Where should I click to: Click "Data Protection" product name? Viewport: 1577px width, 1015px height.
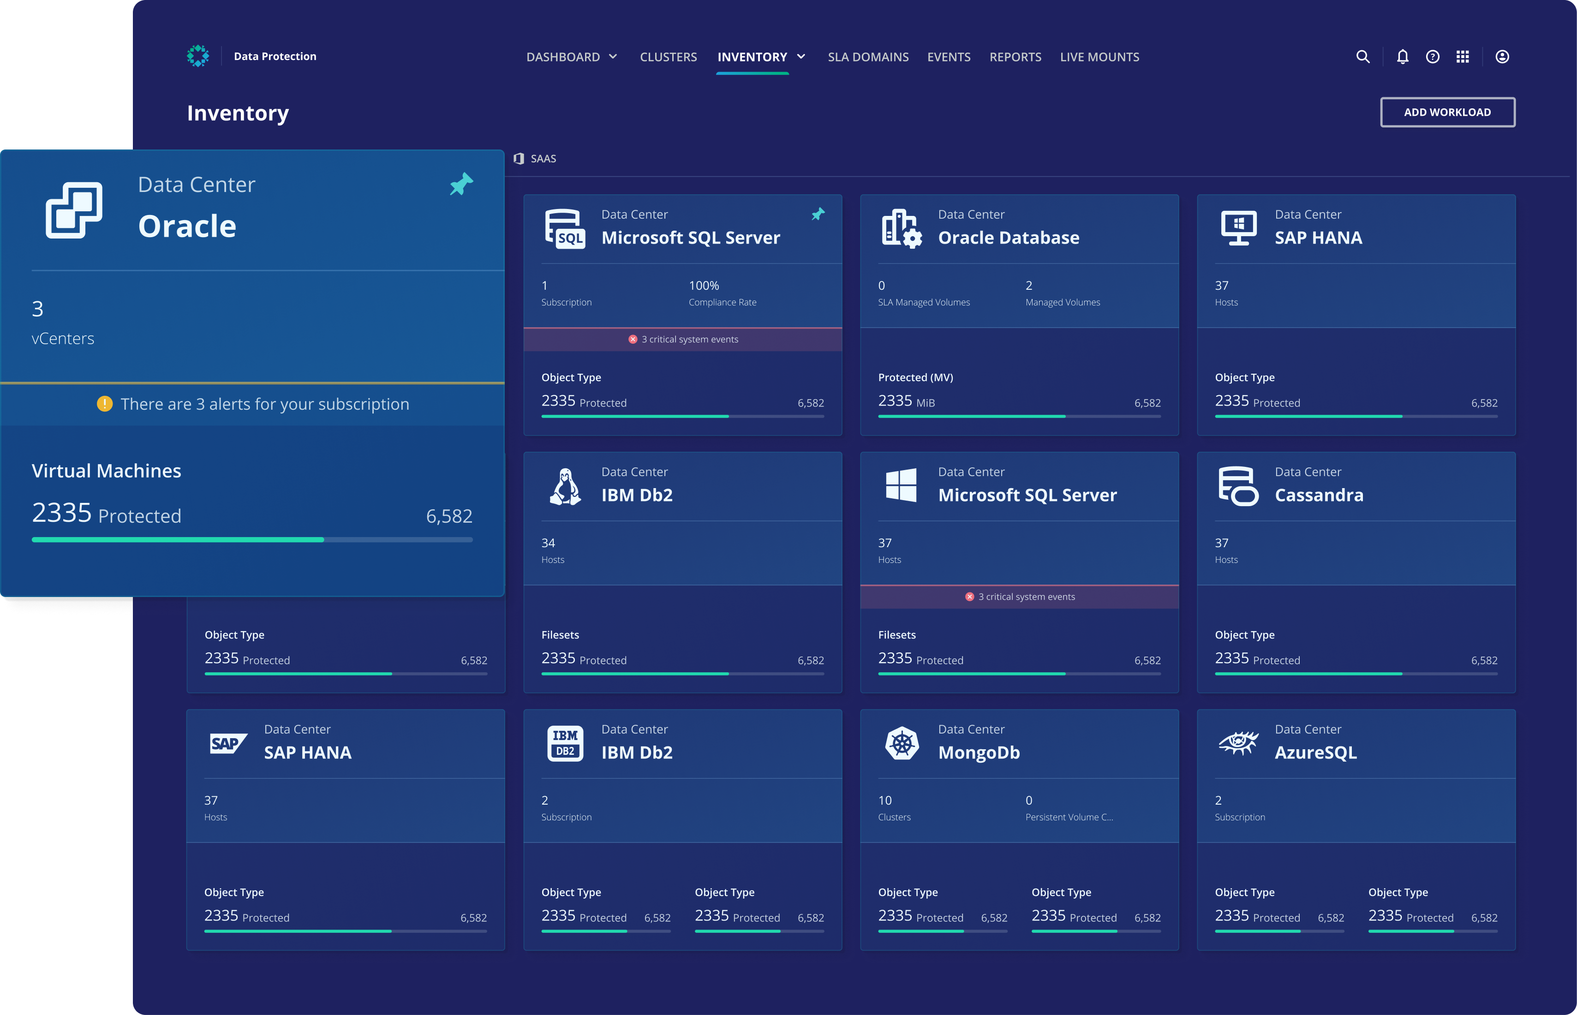pyautogui.click(x=275, y=57)
